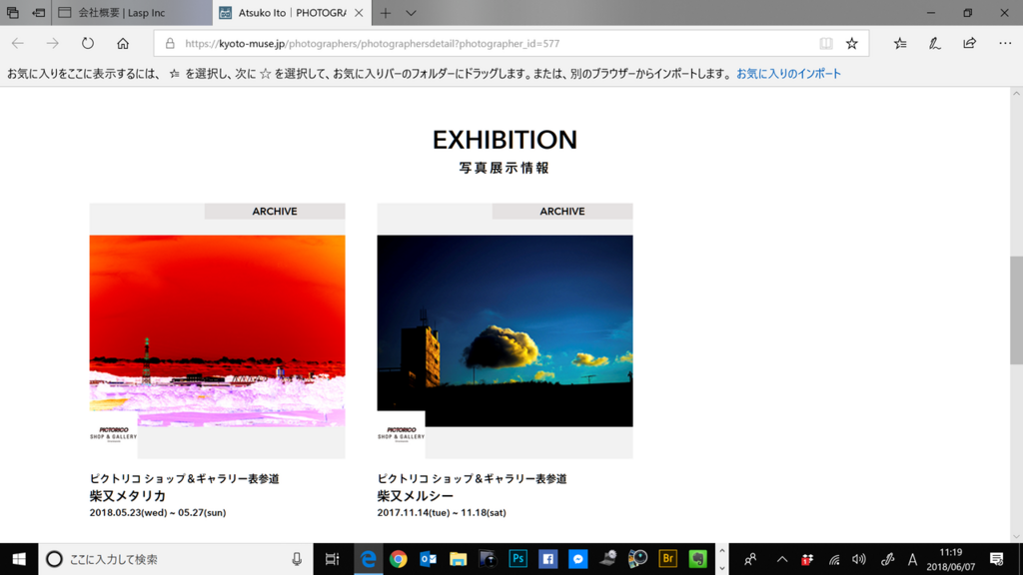Image resolution: width=1023 pixels, height=575 pixels.
Task: Open the Favorites hub icon
Action: [900, 44]
